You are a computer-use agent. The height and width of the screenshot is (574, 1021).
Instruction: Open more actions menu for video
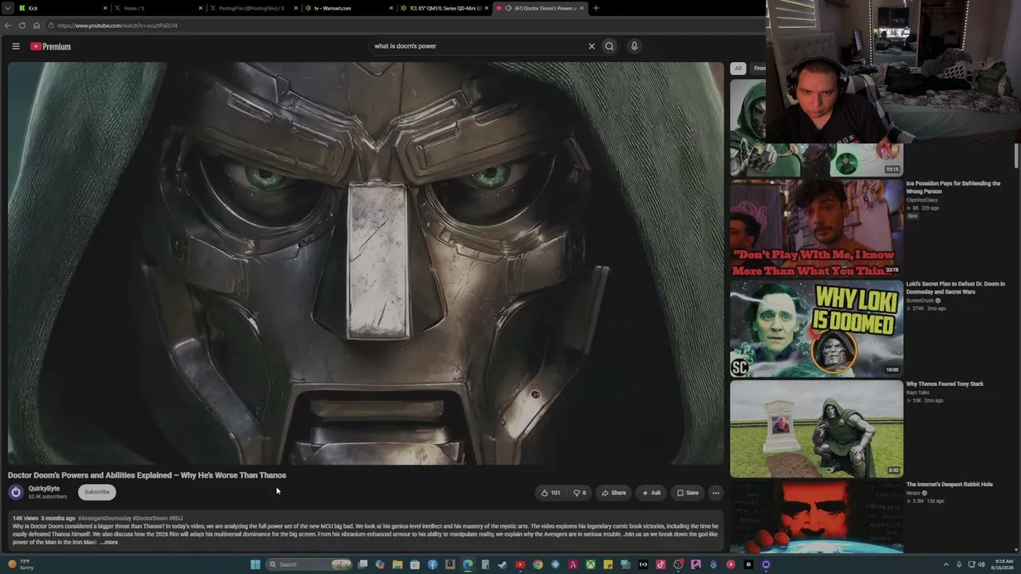(715, 493)
